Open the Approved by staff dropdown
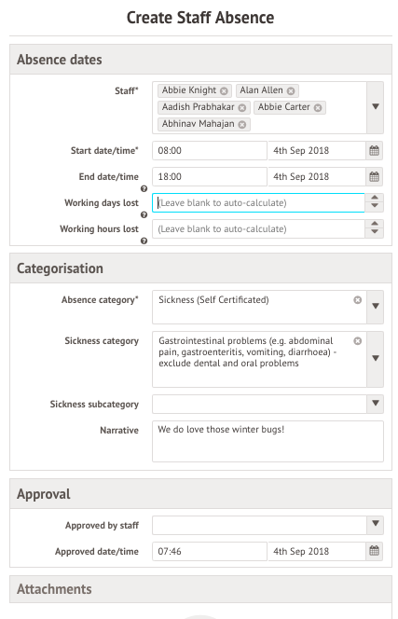Viewport: 398px width, 619px height. [376, 524]
